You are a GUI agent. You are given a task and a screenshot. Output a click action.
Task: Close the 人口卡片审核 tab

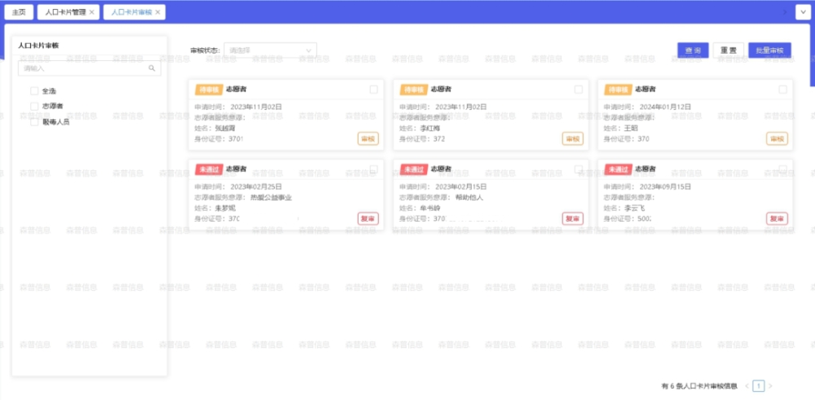[x=158, y=12]
